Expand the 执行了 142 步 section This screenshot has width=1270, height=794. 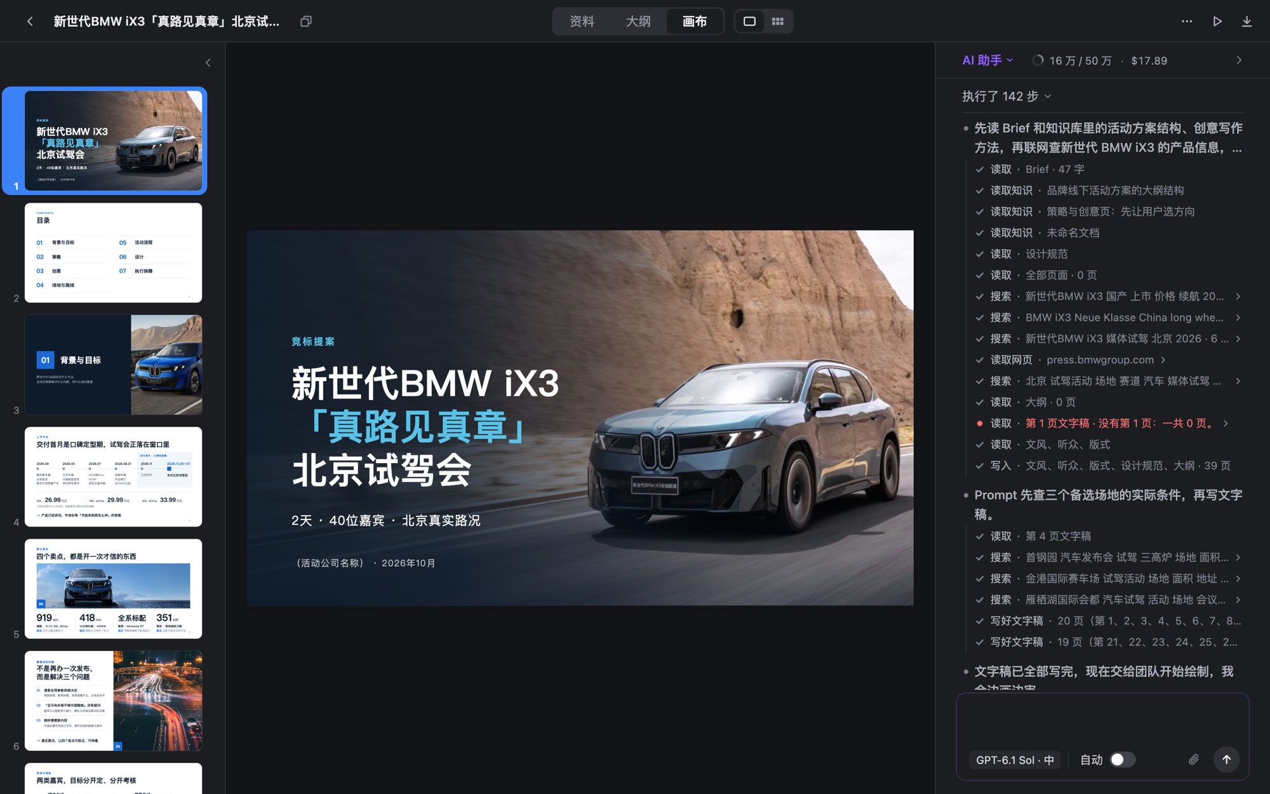point(1006,97)
